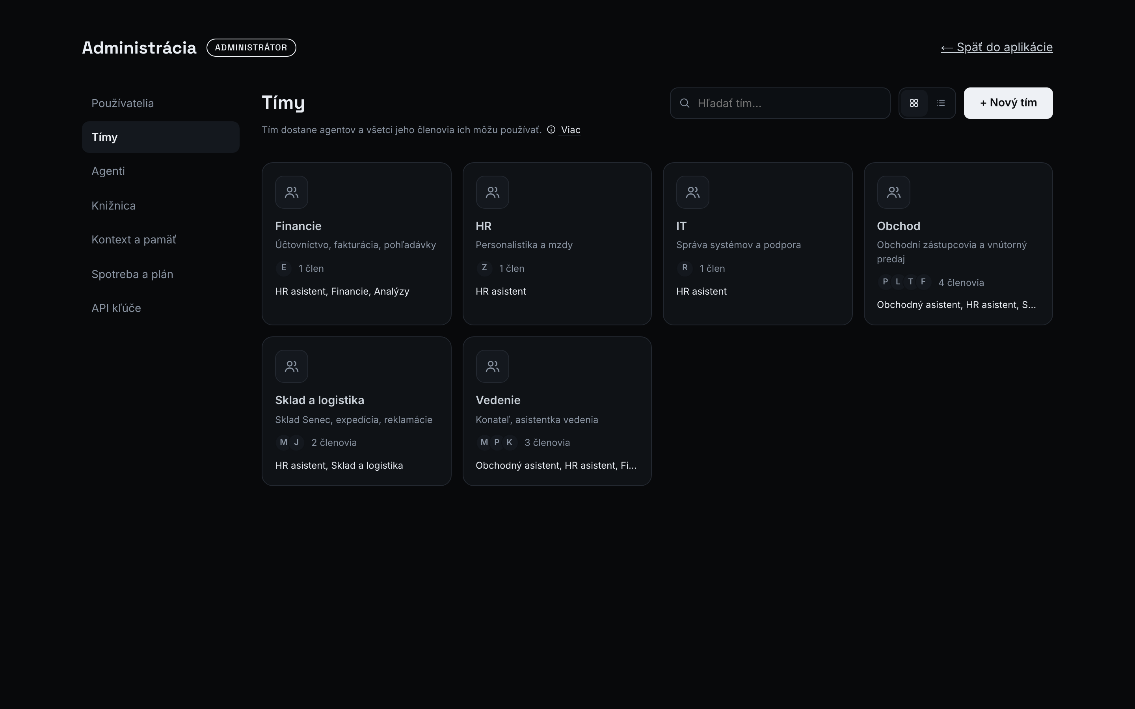
Task: Open Knižnica in sidebar
Action: 160,205
